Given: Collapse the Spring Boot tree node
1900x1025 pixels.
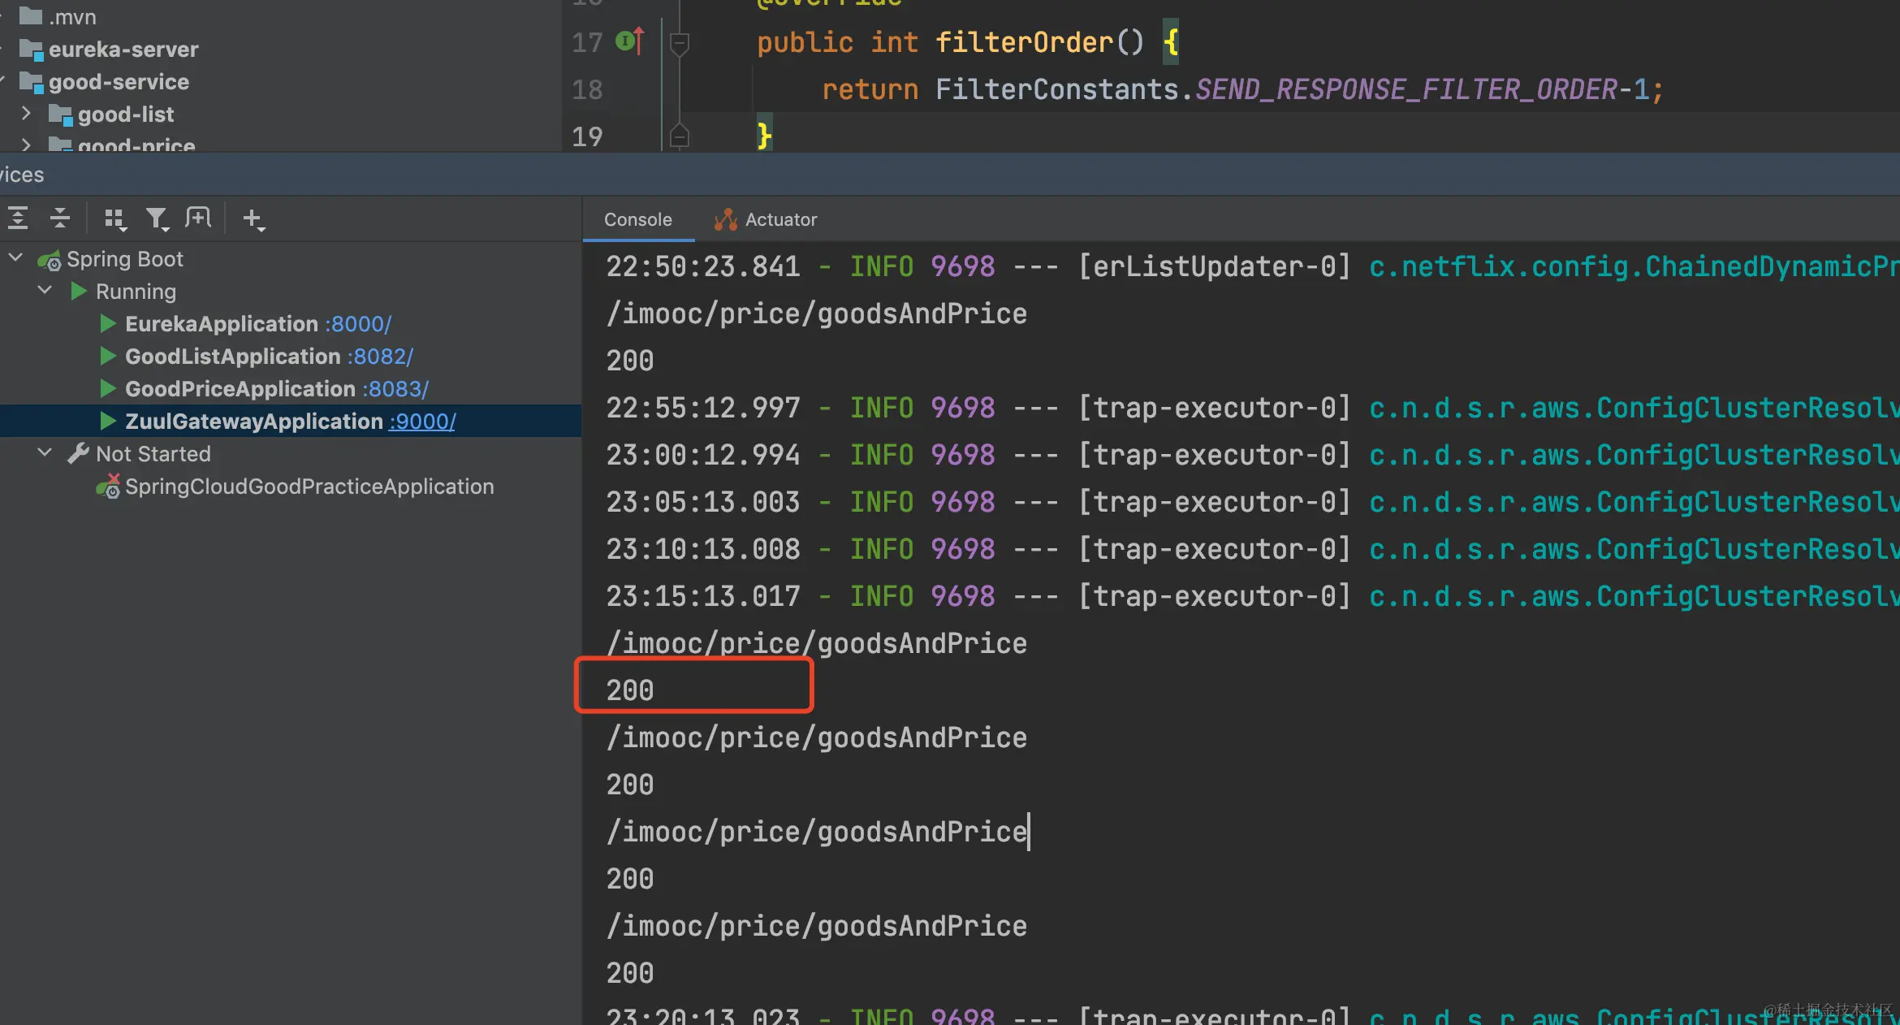Looking at the screenshot, I should 15,258.
